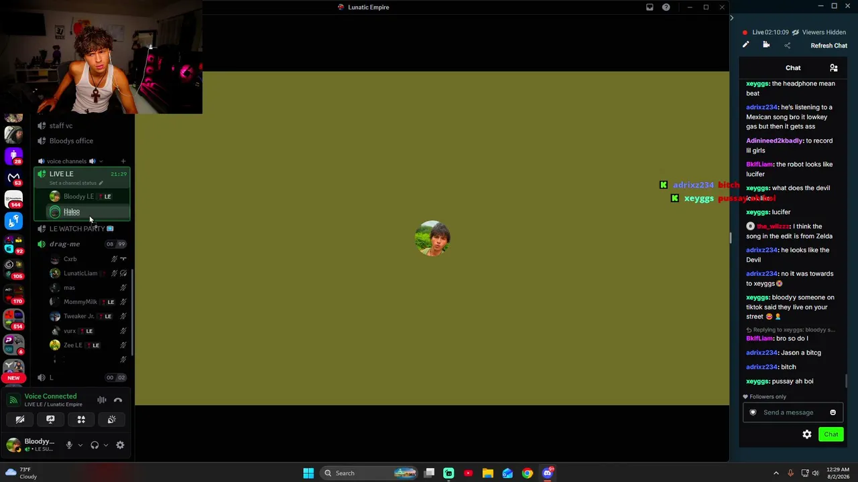
Task: Open chat settings gear icon
Action: 807,434
